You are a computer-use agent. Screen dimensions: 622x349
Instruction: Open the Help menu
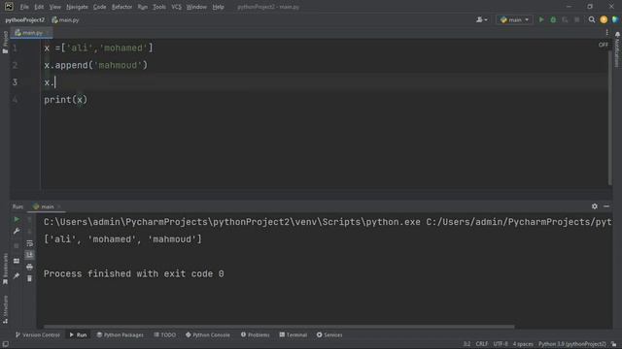pyautogui.click(x=218, y=7)
